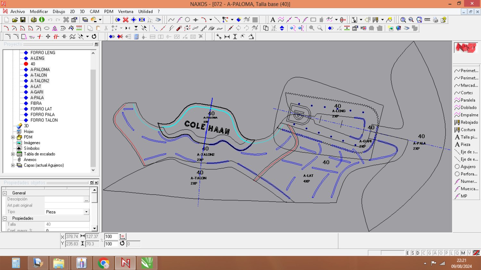The width and height of the screenshot is (481, 270).
Task: Select A-PALOMA in project tree
Action: point(40,70)
